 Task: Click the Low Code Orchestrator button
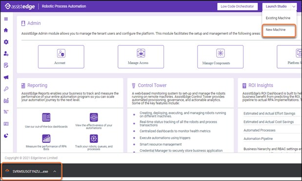coord(237,6)
